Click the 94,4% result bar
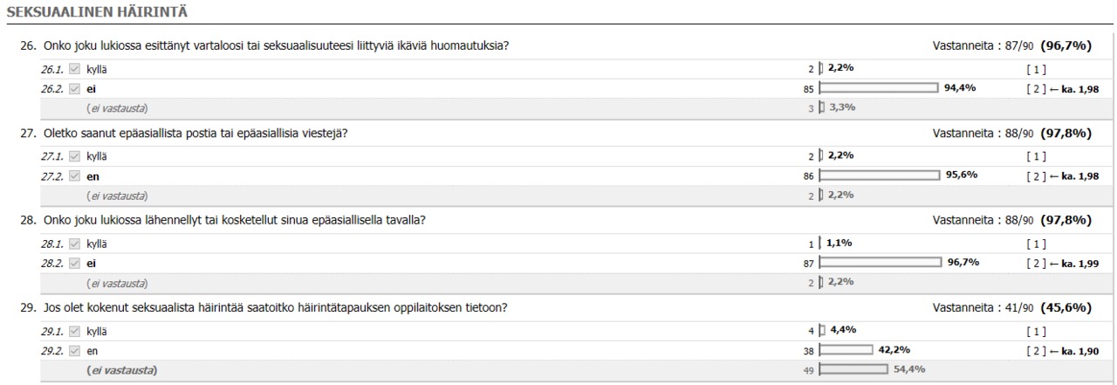Viewport: 1117px width, 385px height. (x=878, y=88)
